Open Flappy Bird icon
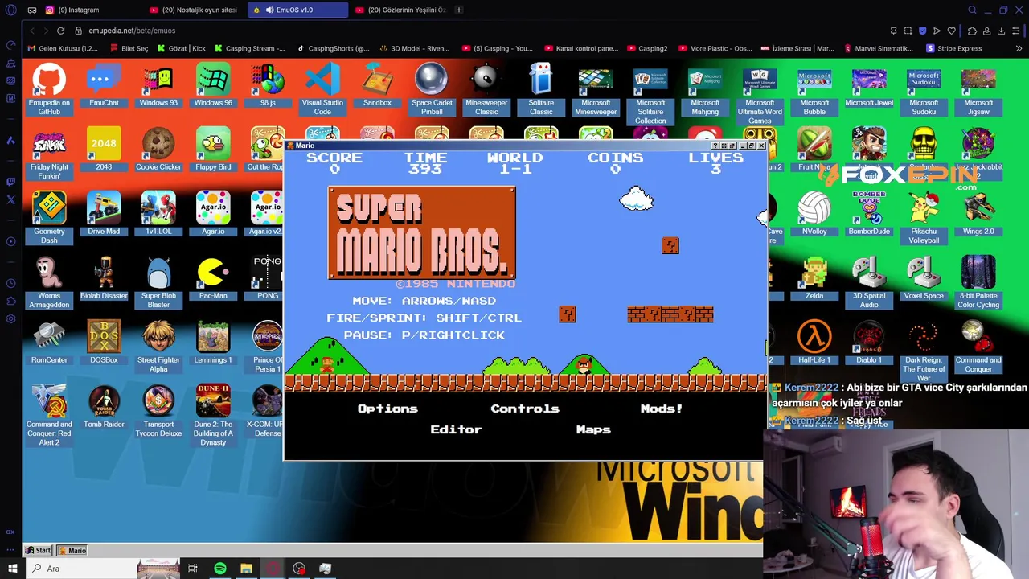1029x579 pixels. [x=213, y=150]
